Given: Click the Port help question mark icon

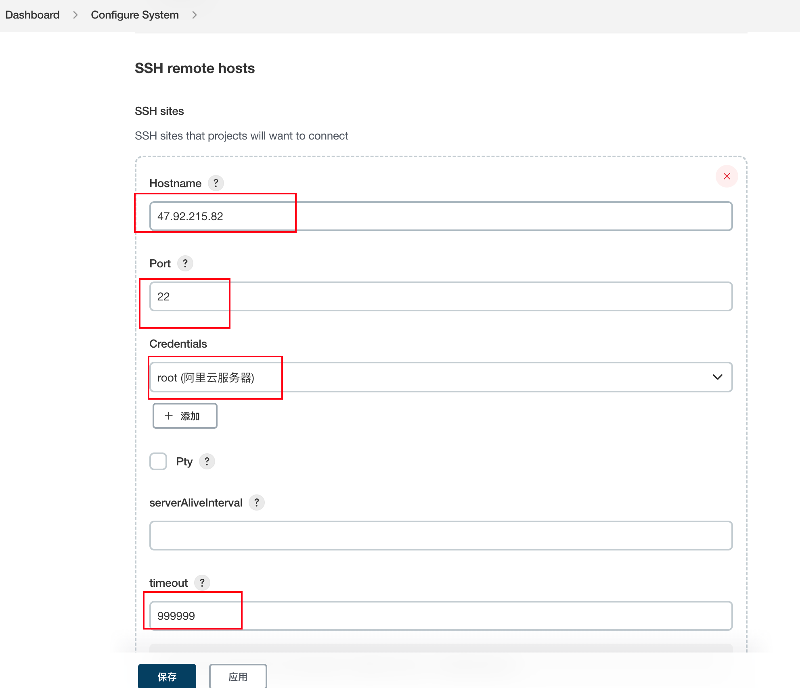Looking at the screenshot, I should (x=185, y=263).
